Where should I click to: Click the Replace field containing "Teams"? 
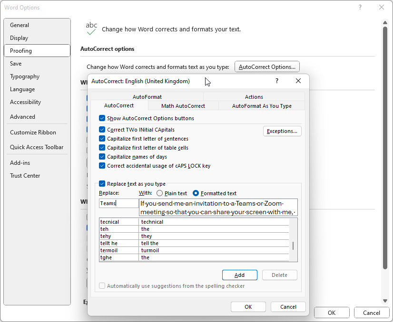tap(118, 203)
